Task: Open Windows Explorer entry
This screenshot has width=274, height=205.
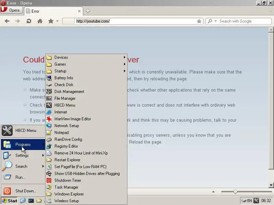Action: point(86,194)
